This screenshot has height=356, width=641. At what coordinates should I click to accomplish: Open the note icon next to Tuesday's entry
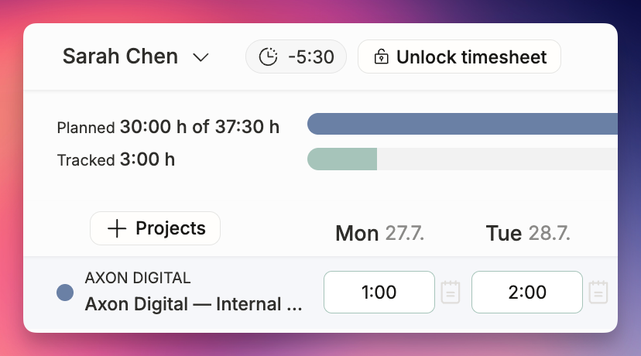point(598,293)
